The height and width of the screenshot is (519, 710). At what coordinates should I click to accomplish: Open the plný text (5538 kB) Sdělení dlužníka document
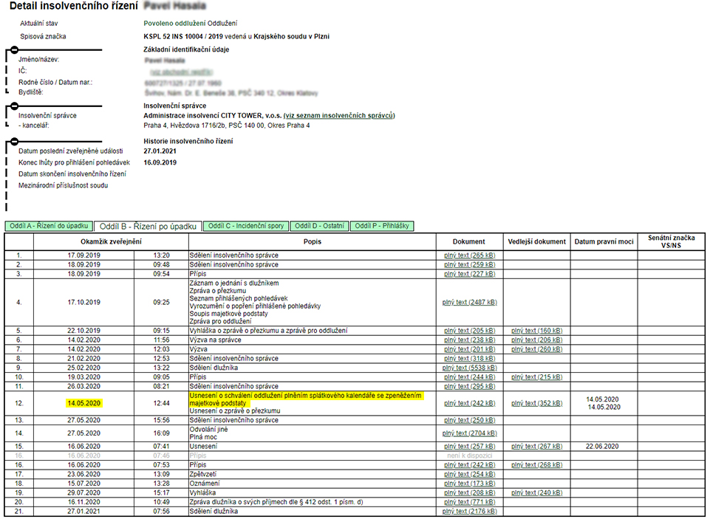[470, 368]
